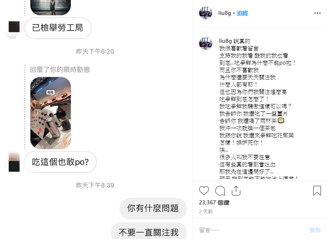This screenshot has height=239, width=327.
Task: Click the 你有什麼問題 reply bubble
Action: 153,208
